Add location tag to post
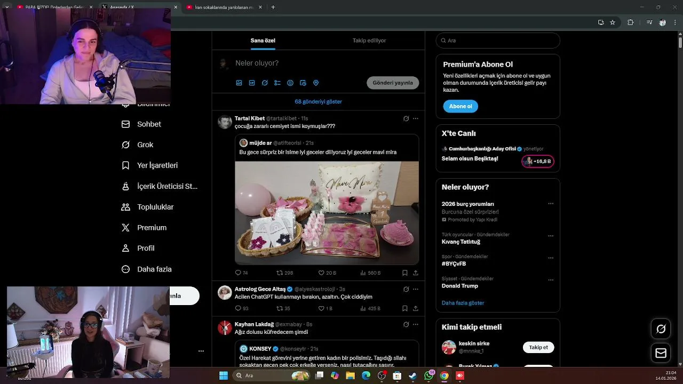The image size is (683, 384). [x=316, y=83]
